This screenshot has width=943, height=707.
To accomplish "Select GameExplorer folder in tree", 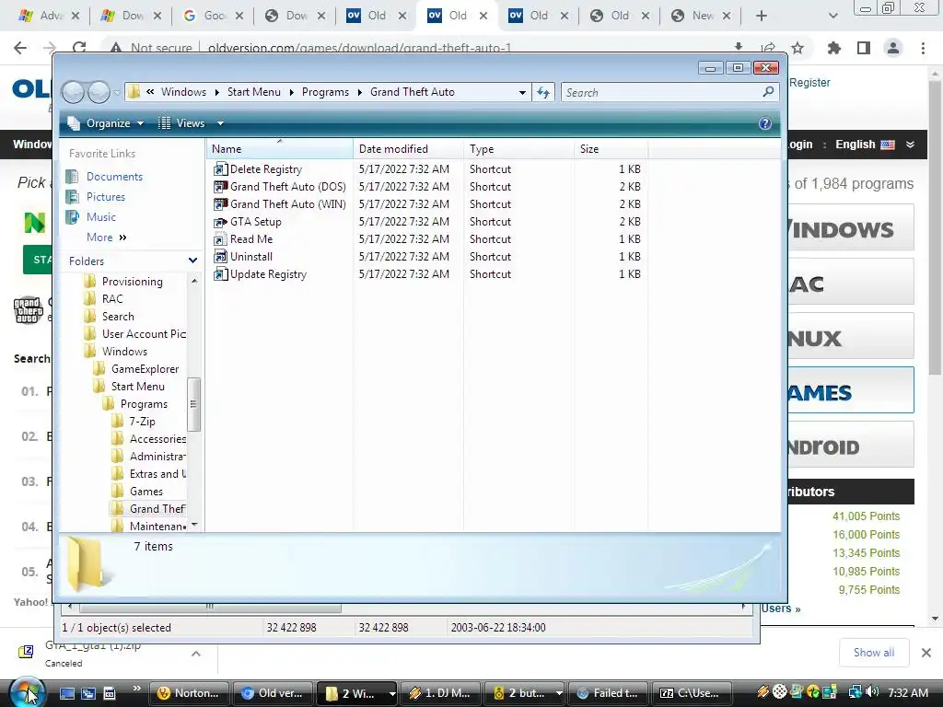I will tap(145, 369).
